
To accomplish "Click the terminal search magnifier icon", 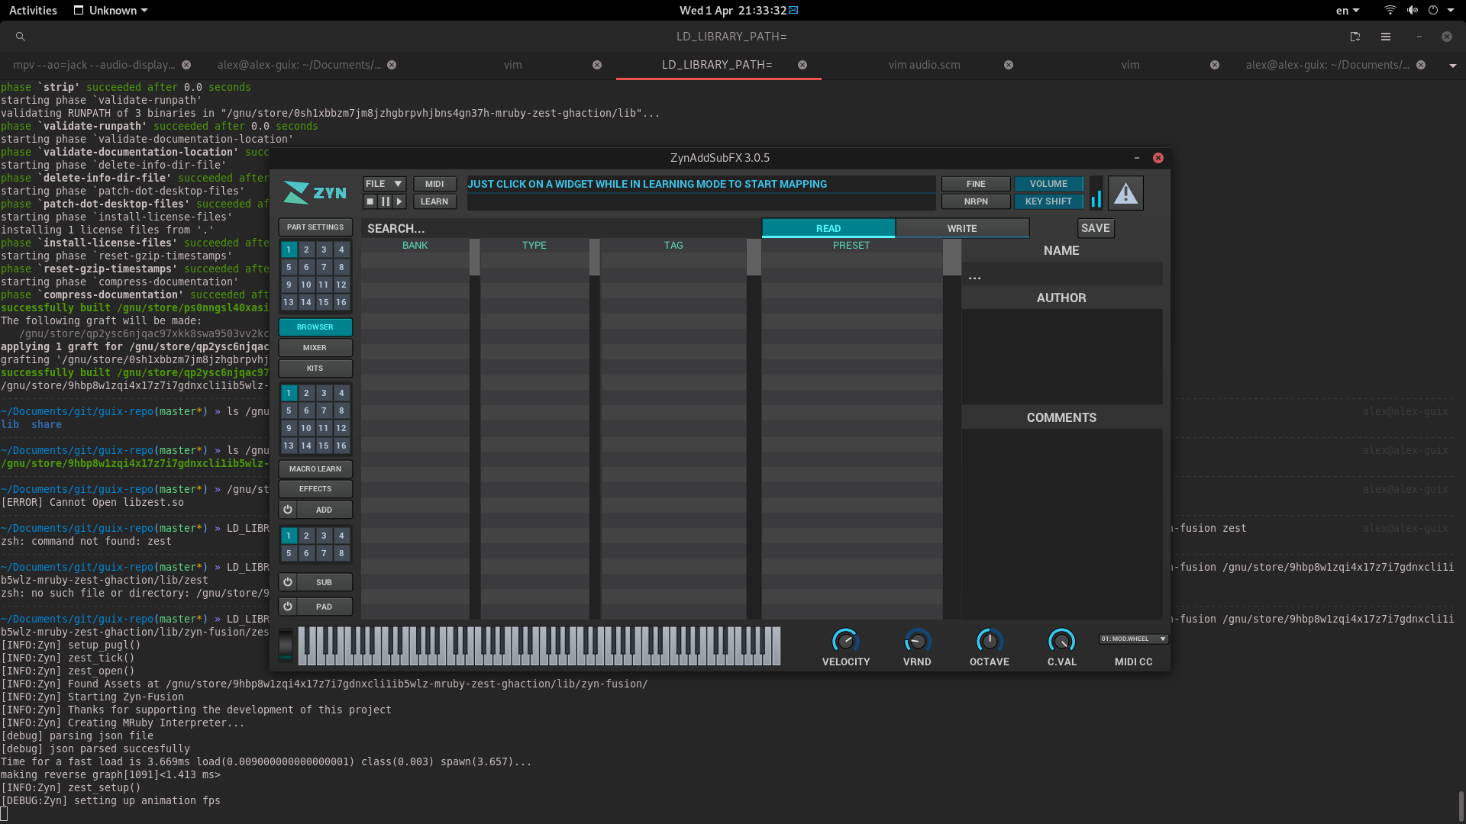I will pyautogui.click(x=21, y=37).
